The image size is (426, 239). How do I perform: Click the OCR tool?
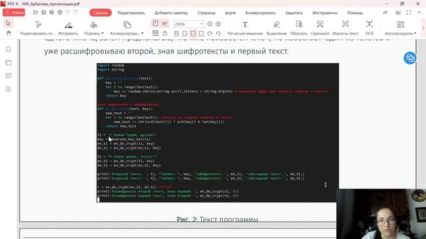(x=369, y=28)
